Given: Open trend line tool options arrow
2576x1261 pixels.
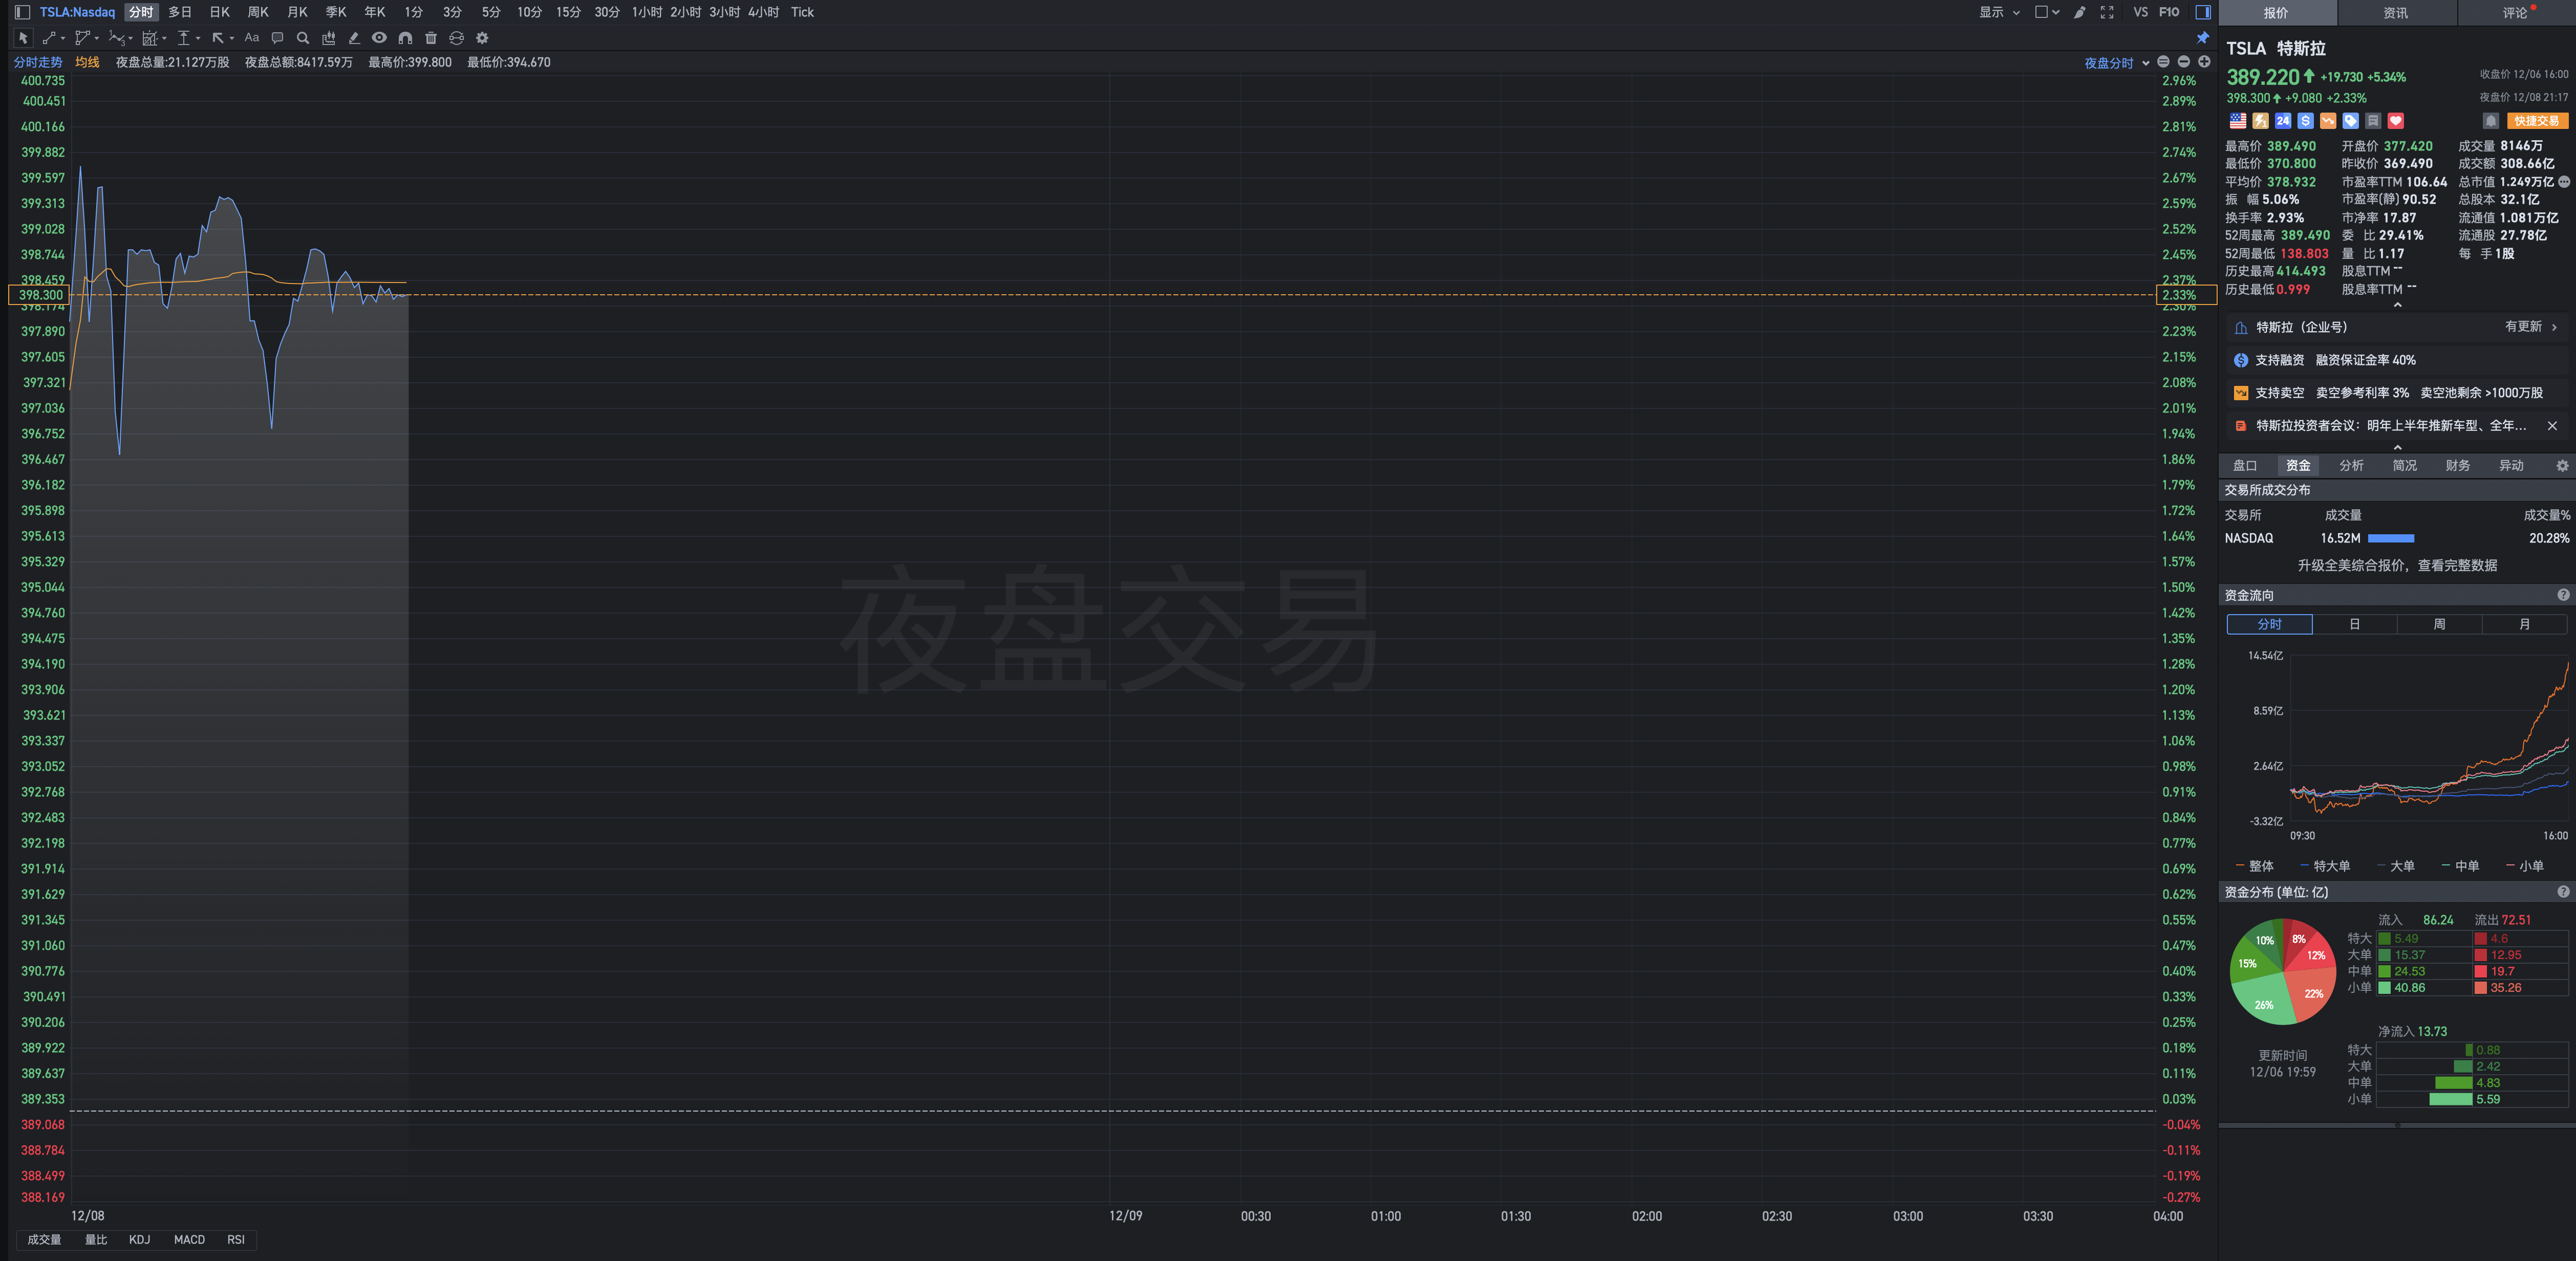Looking at the screenshot, I should click(63, 39).
